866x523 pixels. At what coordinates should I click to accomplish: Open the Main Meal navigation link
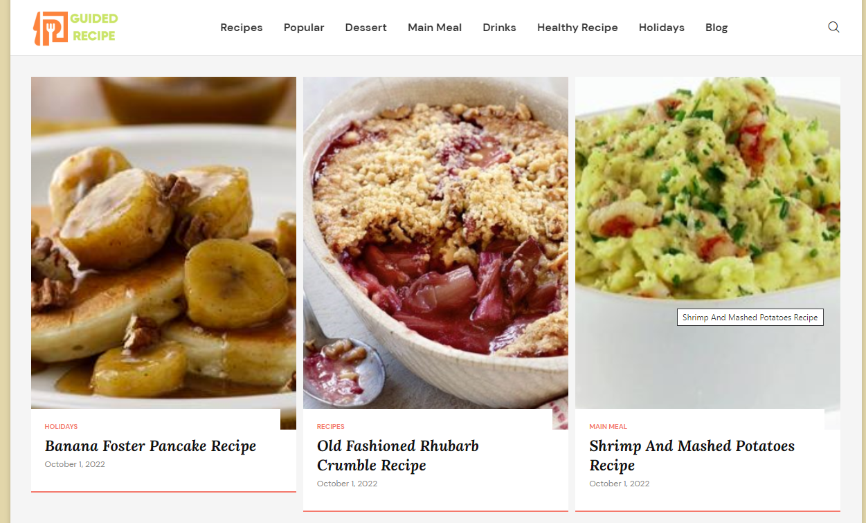pos(435,28)
